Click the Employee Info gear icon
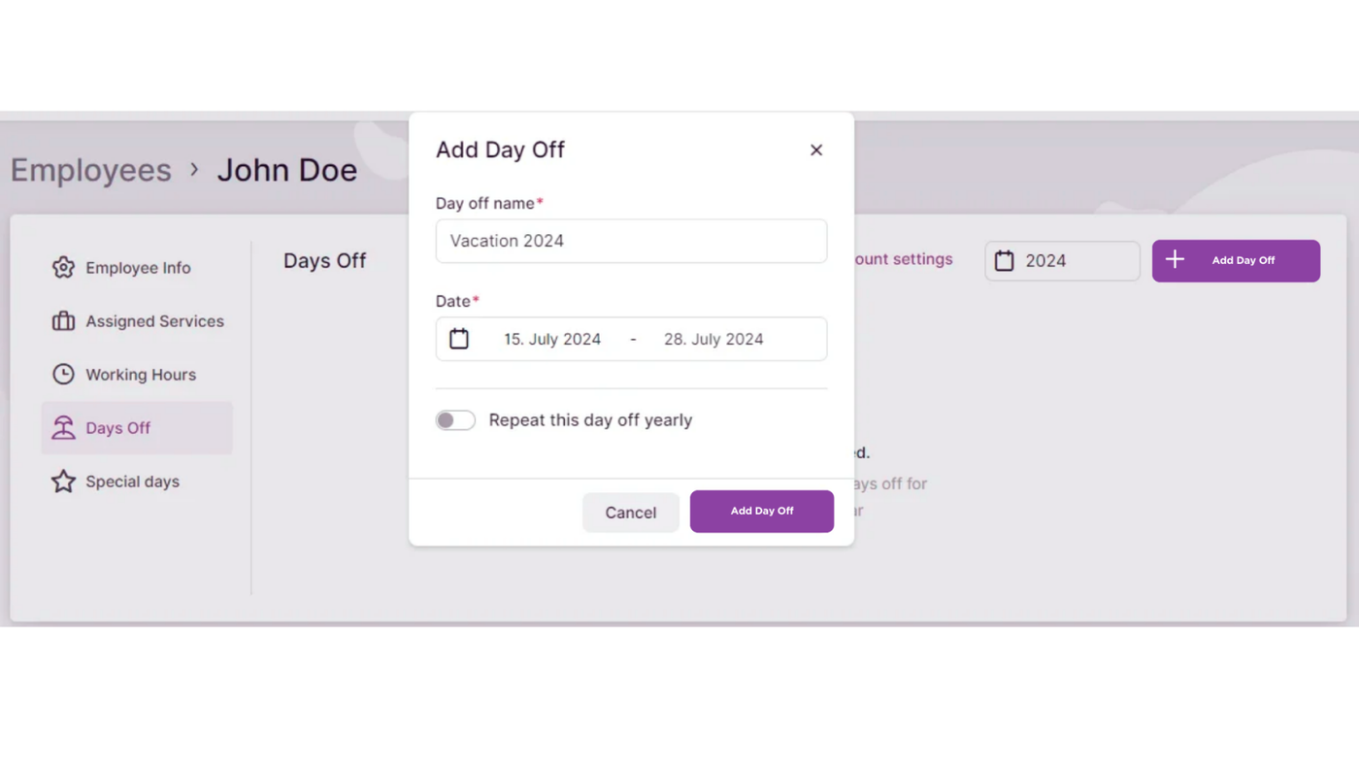This screenshot has height=764, width=1359. 63,268
